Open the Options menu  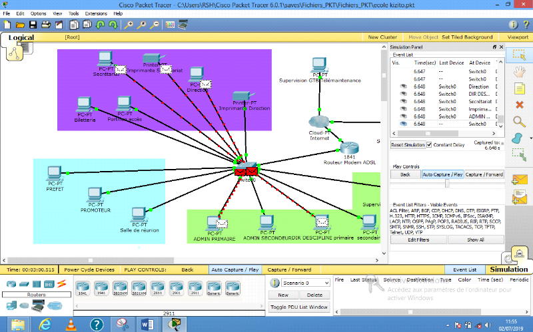pos(39,13)
